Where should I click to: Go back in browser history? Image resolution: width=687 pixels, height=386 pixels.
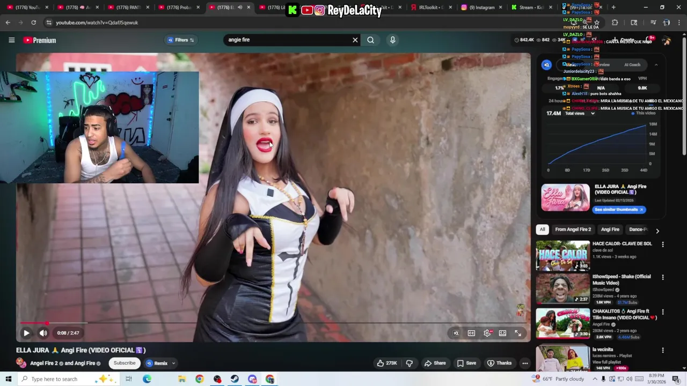(x=8, y=23)
